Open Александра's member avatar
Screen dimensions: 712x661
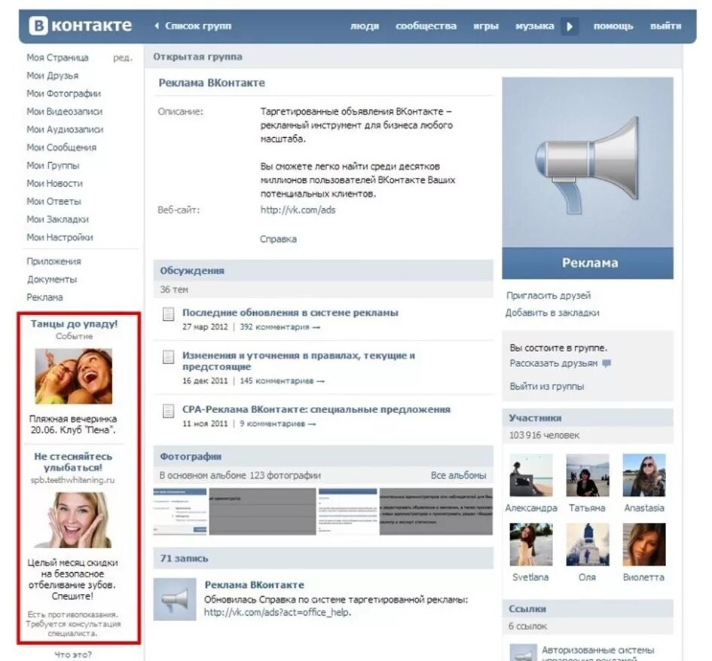[x=531, y=475]
